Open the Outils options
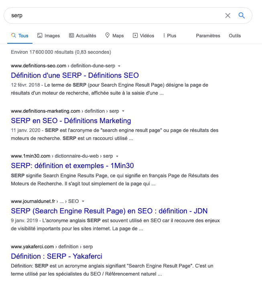 coord(235,36)
